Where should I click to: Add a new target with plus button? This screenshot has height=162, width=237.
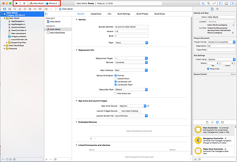point(46,159)
